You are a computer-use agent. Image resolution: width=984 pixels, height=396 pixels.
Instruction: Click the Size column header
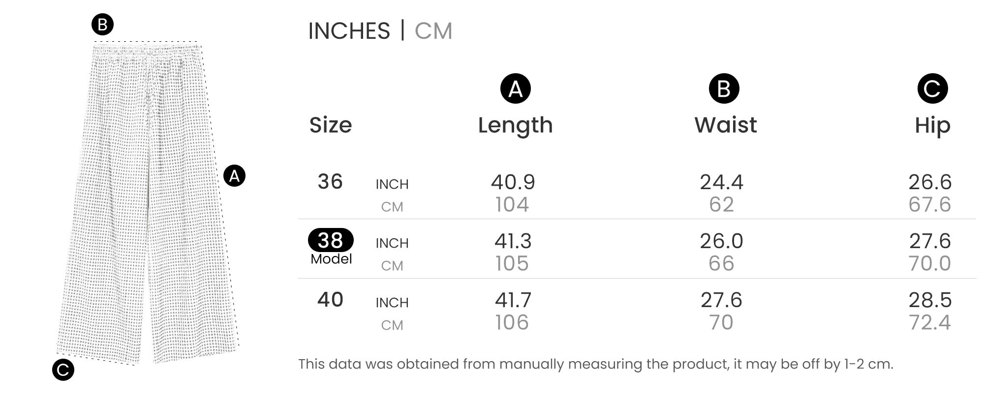(331, 125)
